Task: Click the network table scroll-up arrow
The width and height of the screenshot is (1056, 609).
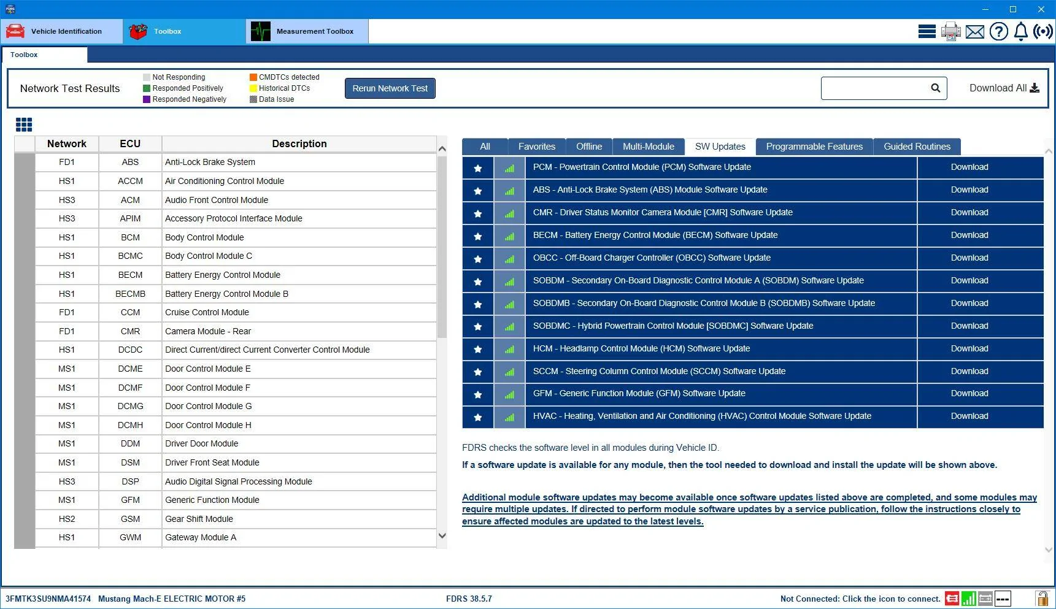Action: (442, 148)
